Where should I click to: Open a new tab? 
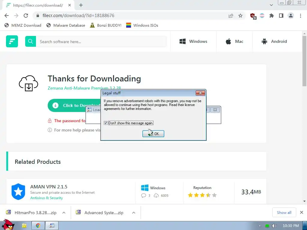[x=81, y=5]
